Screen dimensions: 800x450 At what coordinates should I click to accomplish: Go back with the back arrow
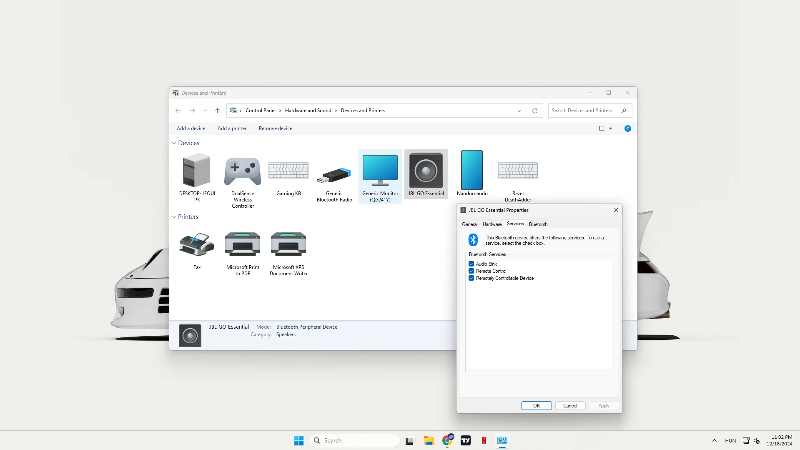tap(178, 111)
